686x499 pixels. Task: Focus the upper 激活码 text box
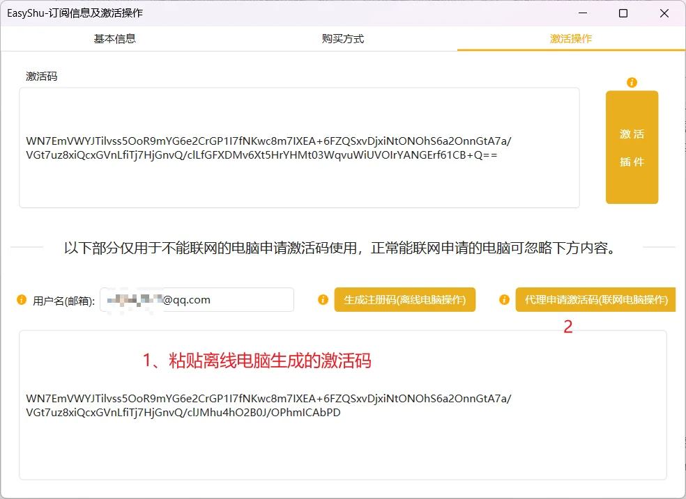[299, 148]
